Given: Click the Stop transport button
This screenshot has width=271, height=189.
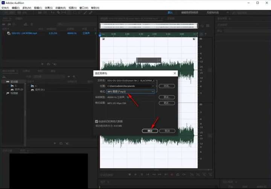Looking at the screenshot, I should click(129, 175).
